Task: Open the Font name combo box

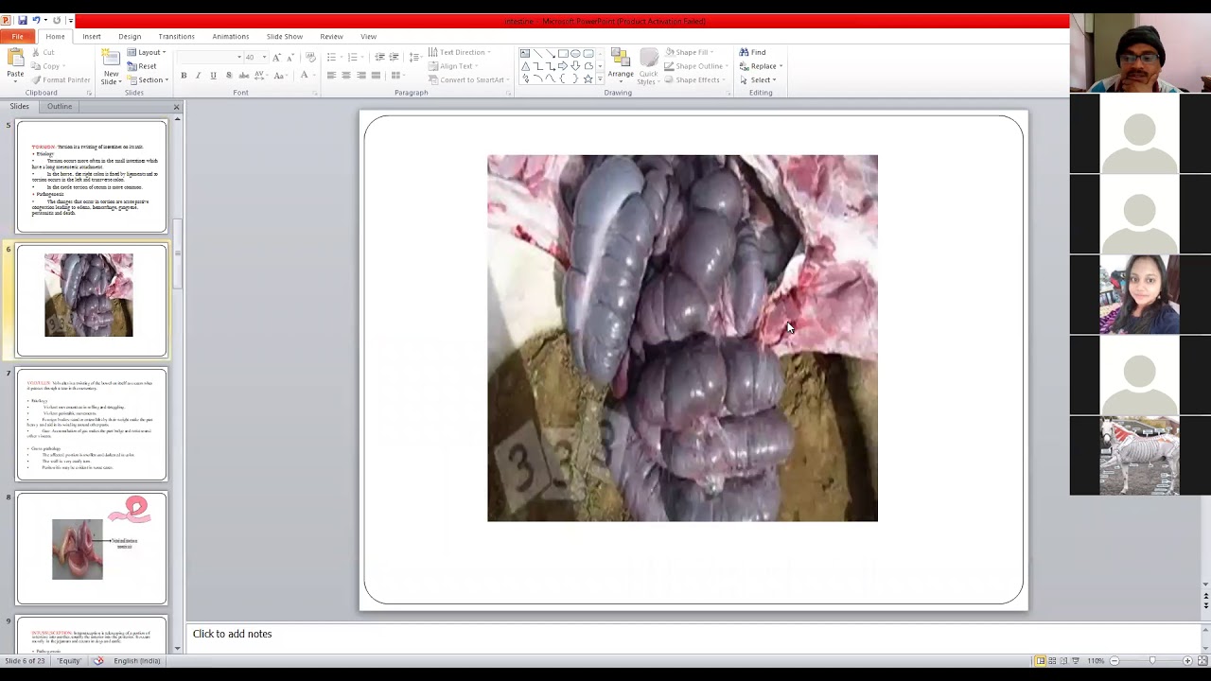Action: click(209, 58)
